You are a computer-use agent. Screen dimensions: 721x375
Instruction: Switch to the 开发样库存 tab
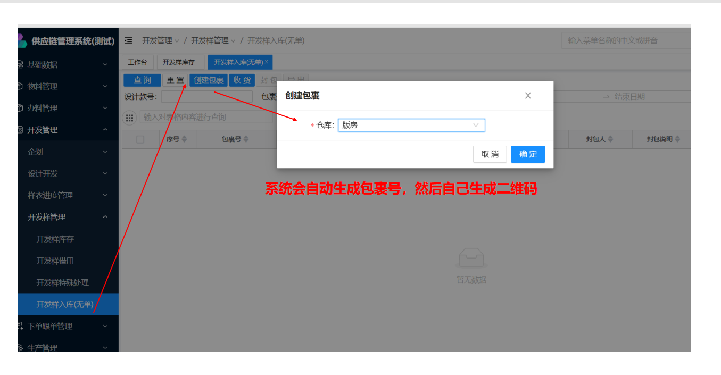179,62
